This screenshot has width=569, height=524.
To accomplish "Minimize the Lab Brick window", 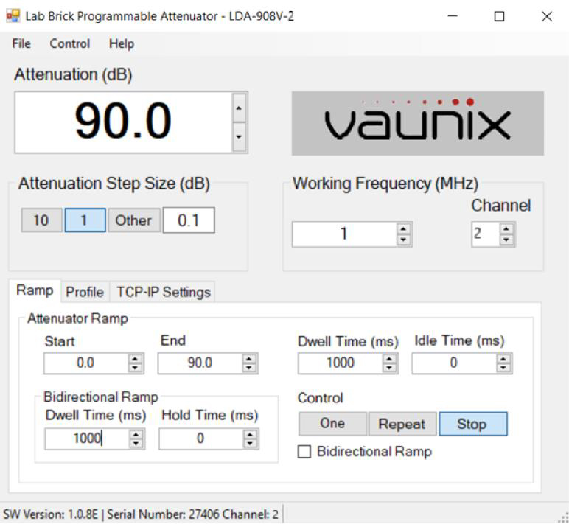I will 453,16.
